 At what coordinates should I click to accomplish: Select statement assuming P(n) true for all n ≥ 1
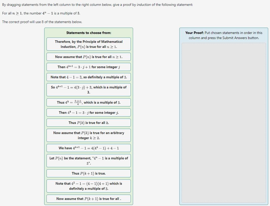click(x=88, y=57)
